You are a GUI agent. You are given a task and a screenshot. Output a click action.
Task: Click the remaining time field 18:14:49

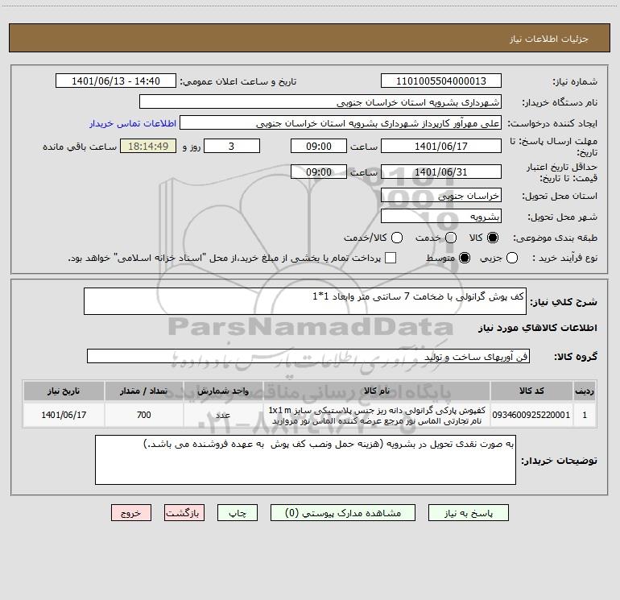click(148, 146)
